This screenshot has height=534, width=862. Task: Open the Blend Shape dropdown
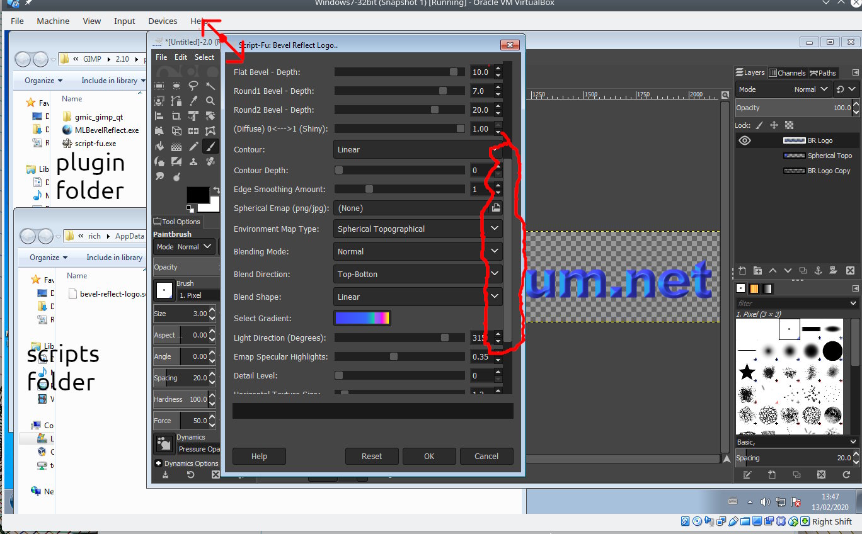418,297
